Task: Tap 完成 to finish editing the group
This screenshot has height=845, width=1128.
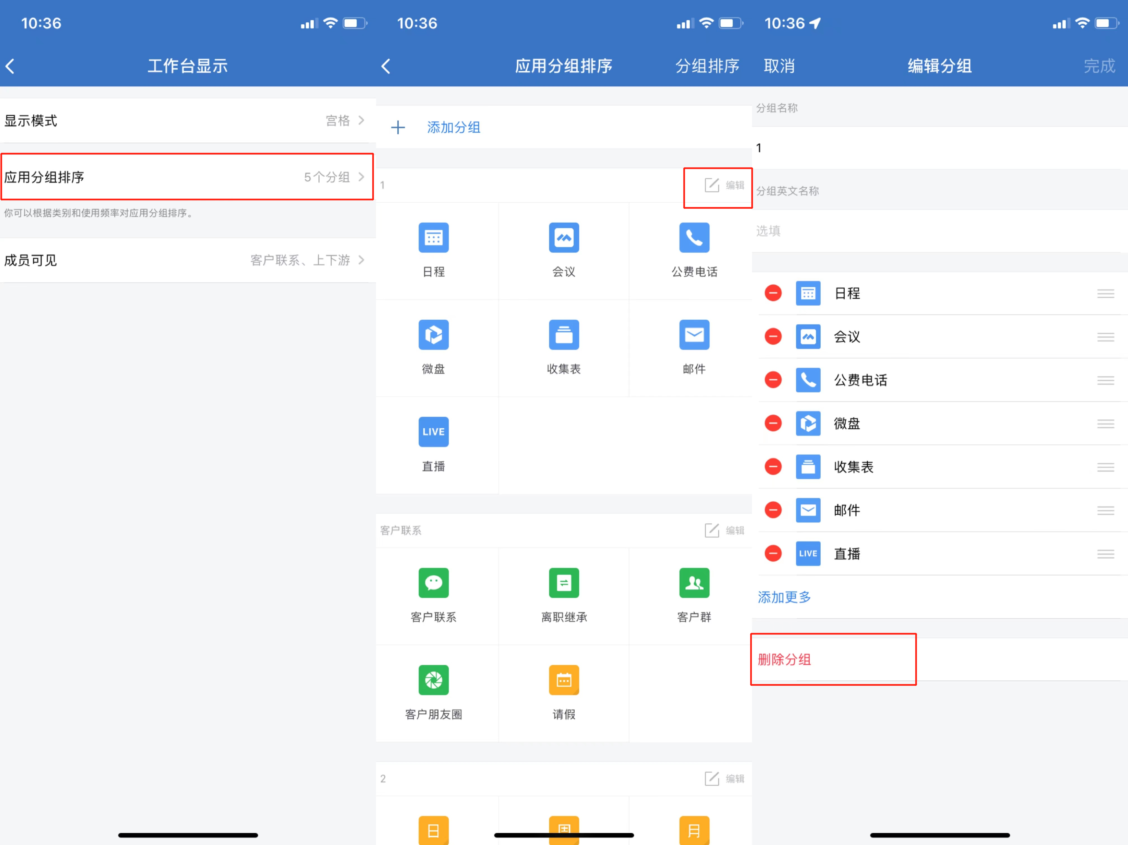Action: [1099, 66]
